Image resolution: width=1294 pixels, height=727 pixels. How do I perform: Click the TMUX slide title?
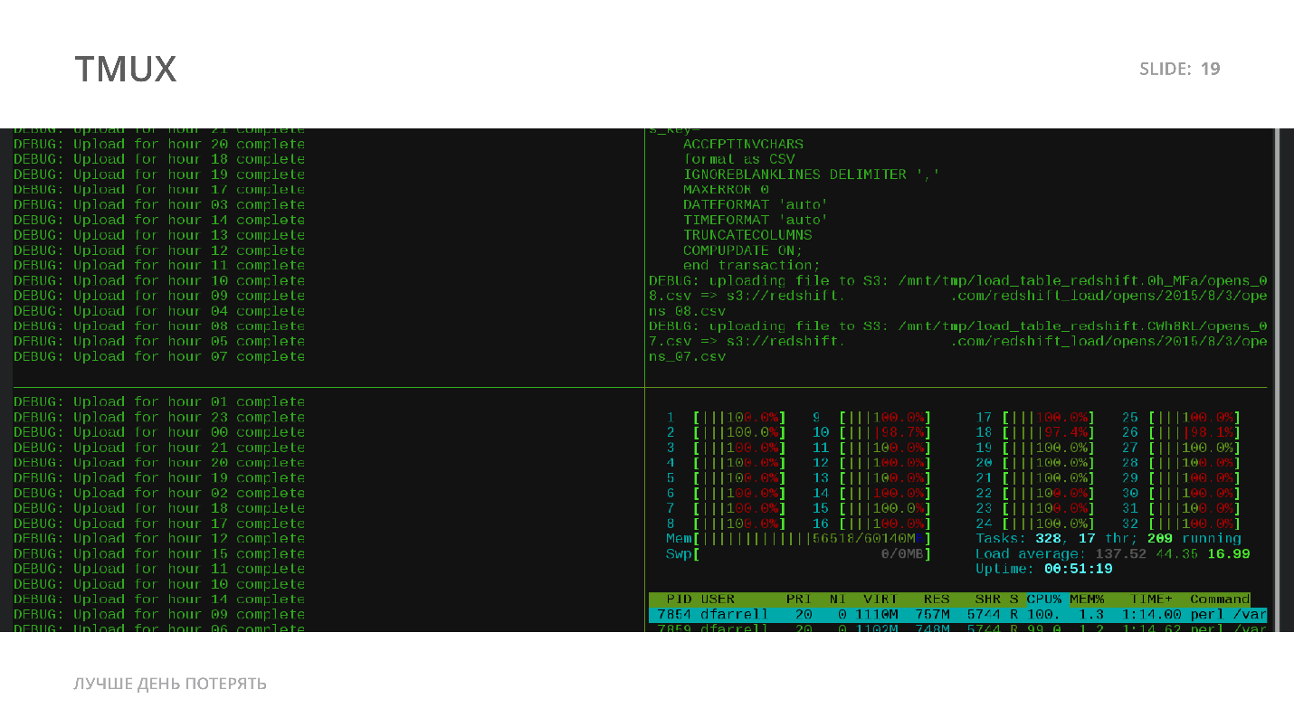tap(125, 69)
